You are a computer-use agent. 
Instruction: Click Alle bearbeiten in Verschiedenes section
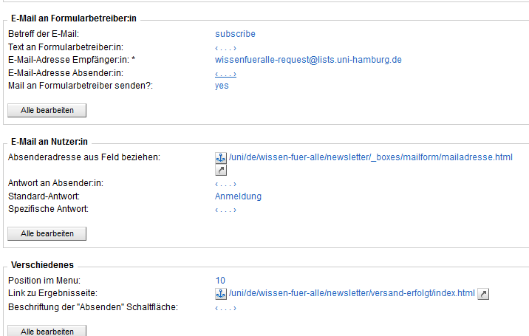coord(47,331)
